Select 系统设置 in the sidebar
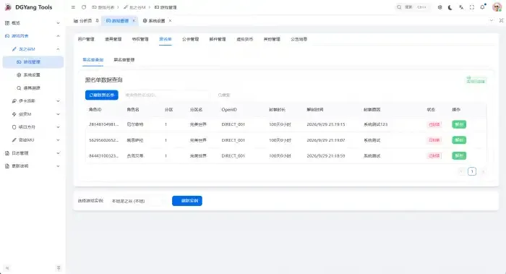Viewport: 506px width, 274px height. pos(33,75)
